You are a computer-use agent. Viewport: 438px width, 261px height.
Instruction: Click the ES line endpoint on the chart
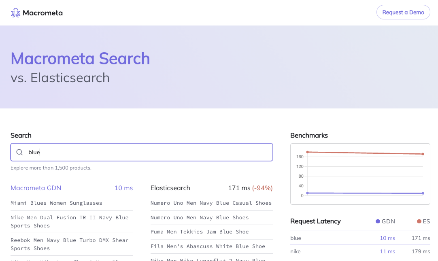[423, 154]
